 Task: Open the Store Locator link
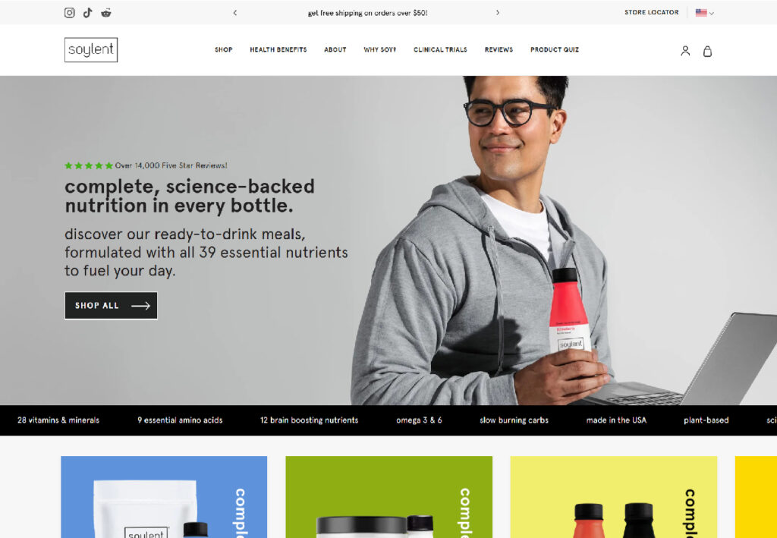[651, 12]
